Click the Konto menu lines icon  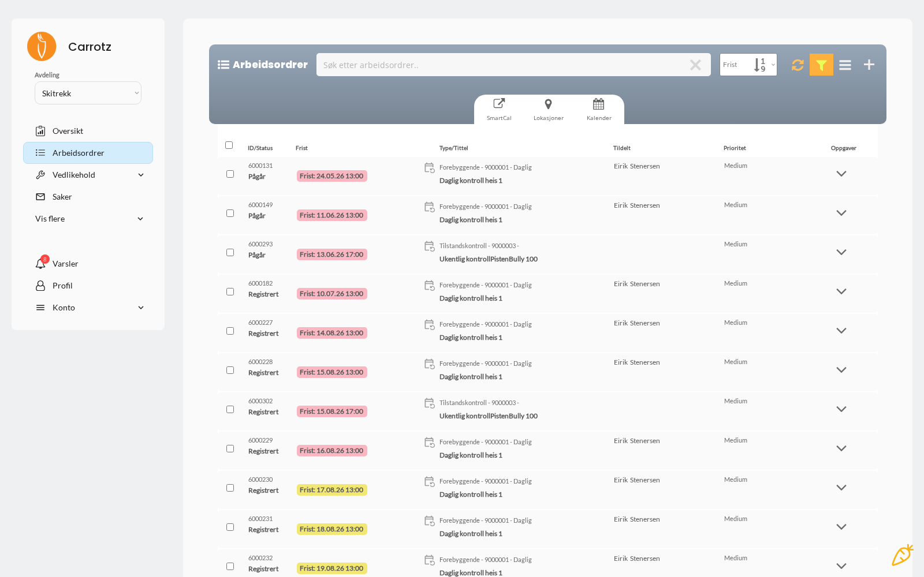pos(40,308)
